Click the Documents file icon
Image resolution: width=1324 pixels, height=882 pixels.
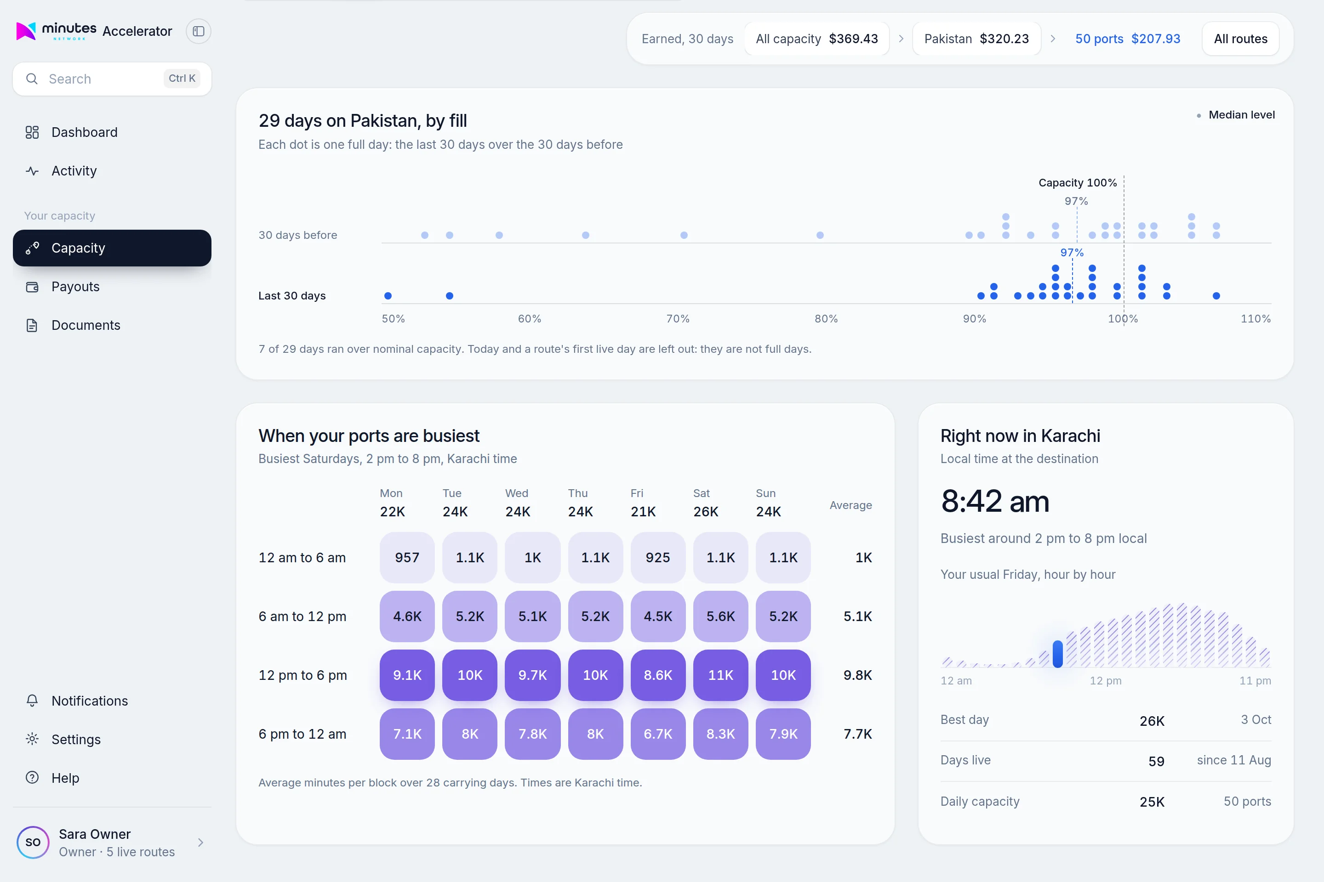32,325
